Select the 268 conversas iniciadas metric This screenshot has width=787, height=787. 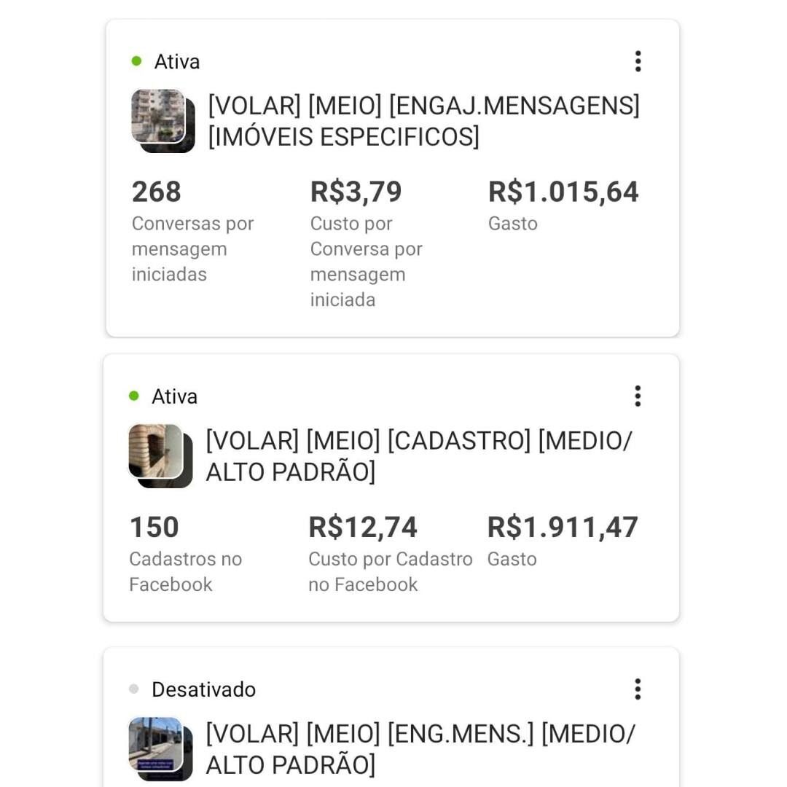[x=157, y=192]
